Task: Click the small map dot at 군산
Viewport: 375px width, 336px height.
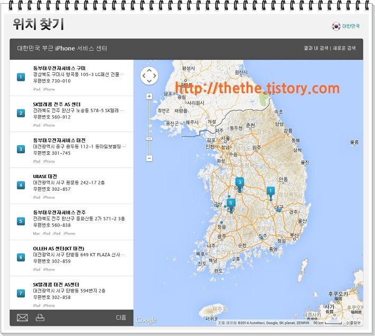Action: pyautogui.click(x=218, y=206)
